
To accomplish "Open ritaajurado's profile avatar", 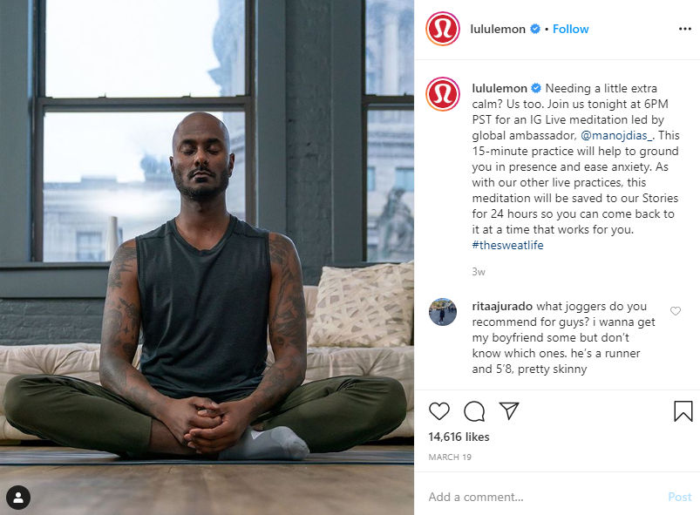I will (443, 311).
